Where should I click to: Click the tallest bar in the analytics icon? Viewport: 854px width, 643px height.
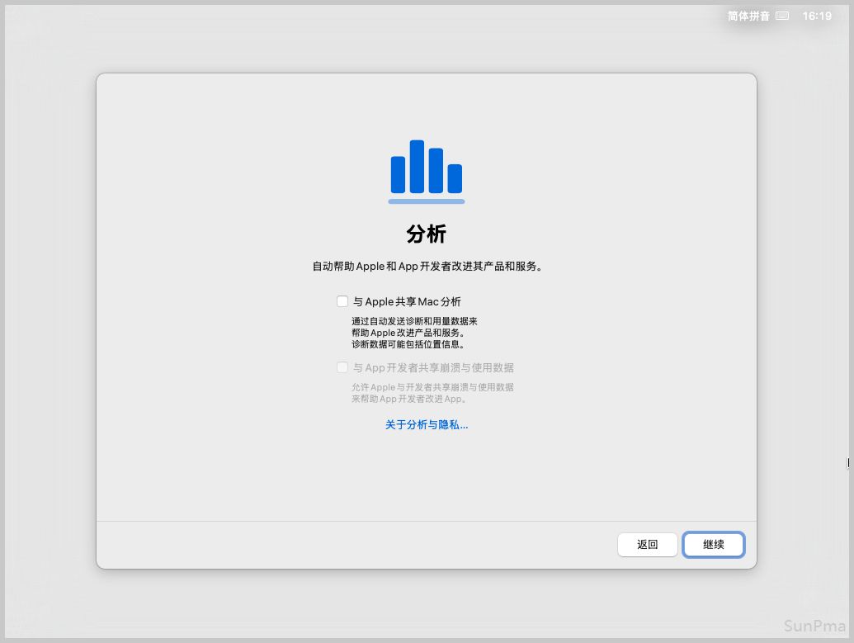pyautogui.click(x=417, y=166)
